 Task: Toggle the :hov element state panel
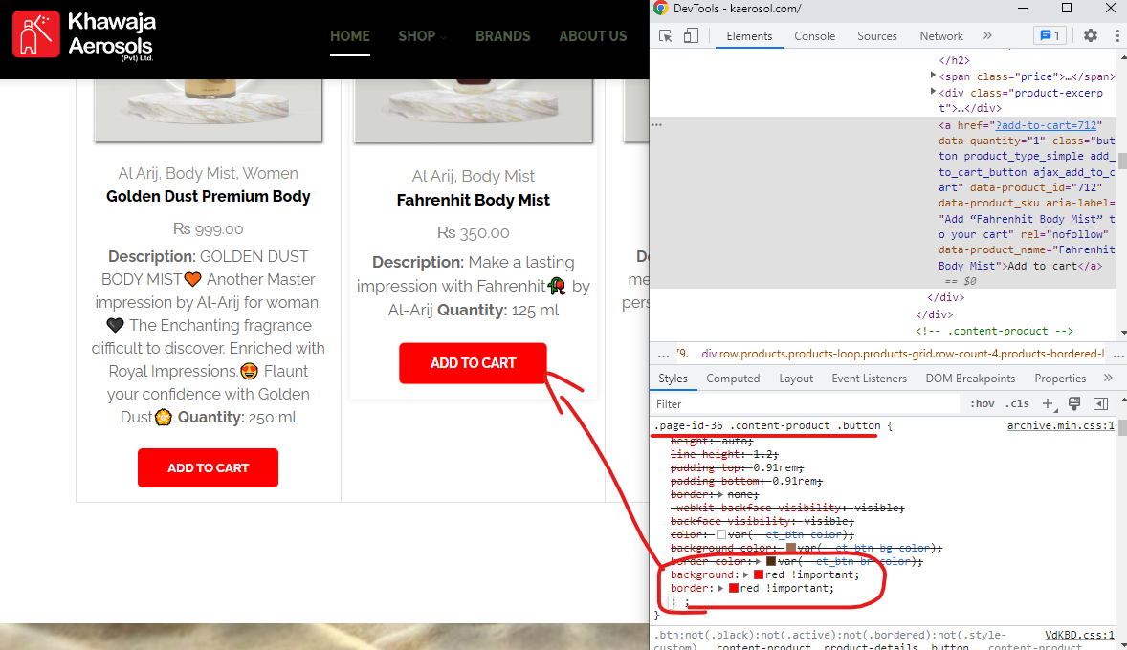point(982,403)
